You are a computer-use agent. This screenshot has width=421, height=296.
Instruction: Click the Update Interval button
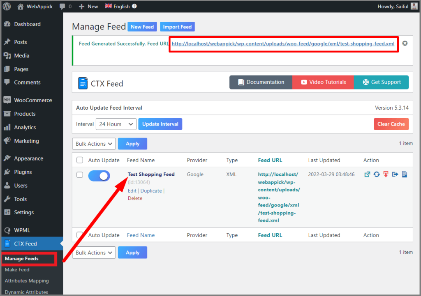[160, 124]
